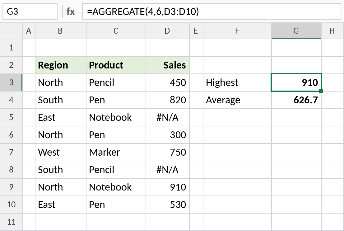Select the cell with sales value 450

167,82
